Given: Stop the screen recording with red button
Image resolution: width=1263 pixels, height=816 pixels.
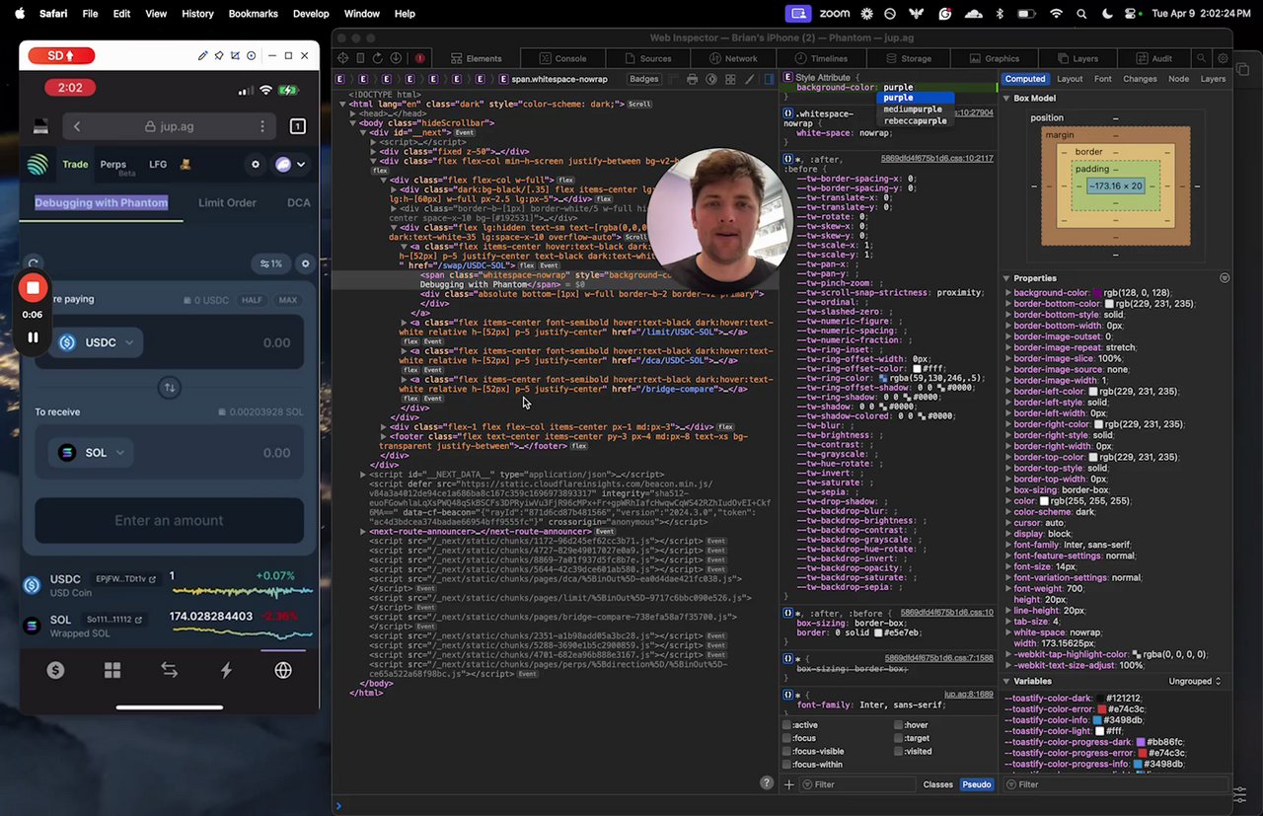Looking at the screenshot, I should [33, 288].
